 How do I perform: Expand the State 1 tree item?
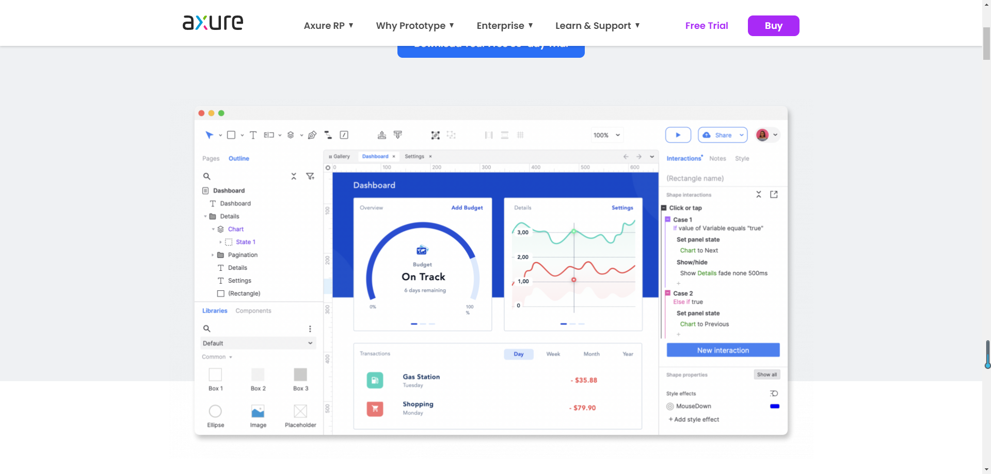point(220,242)
